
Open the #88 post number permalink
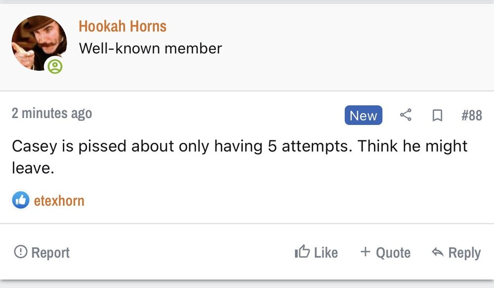(x=471, y=116)
